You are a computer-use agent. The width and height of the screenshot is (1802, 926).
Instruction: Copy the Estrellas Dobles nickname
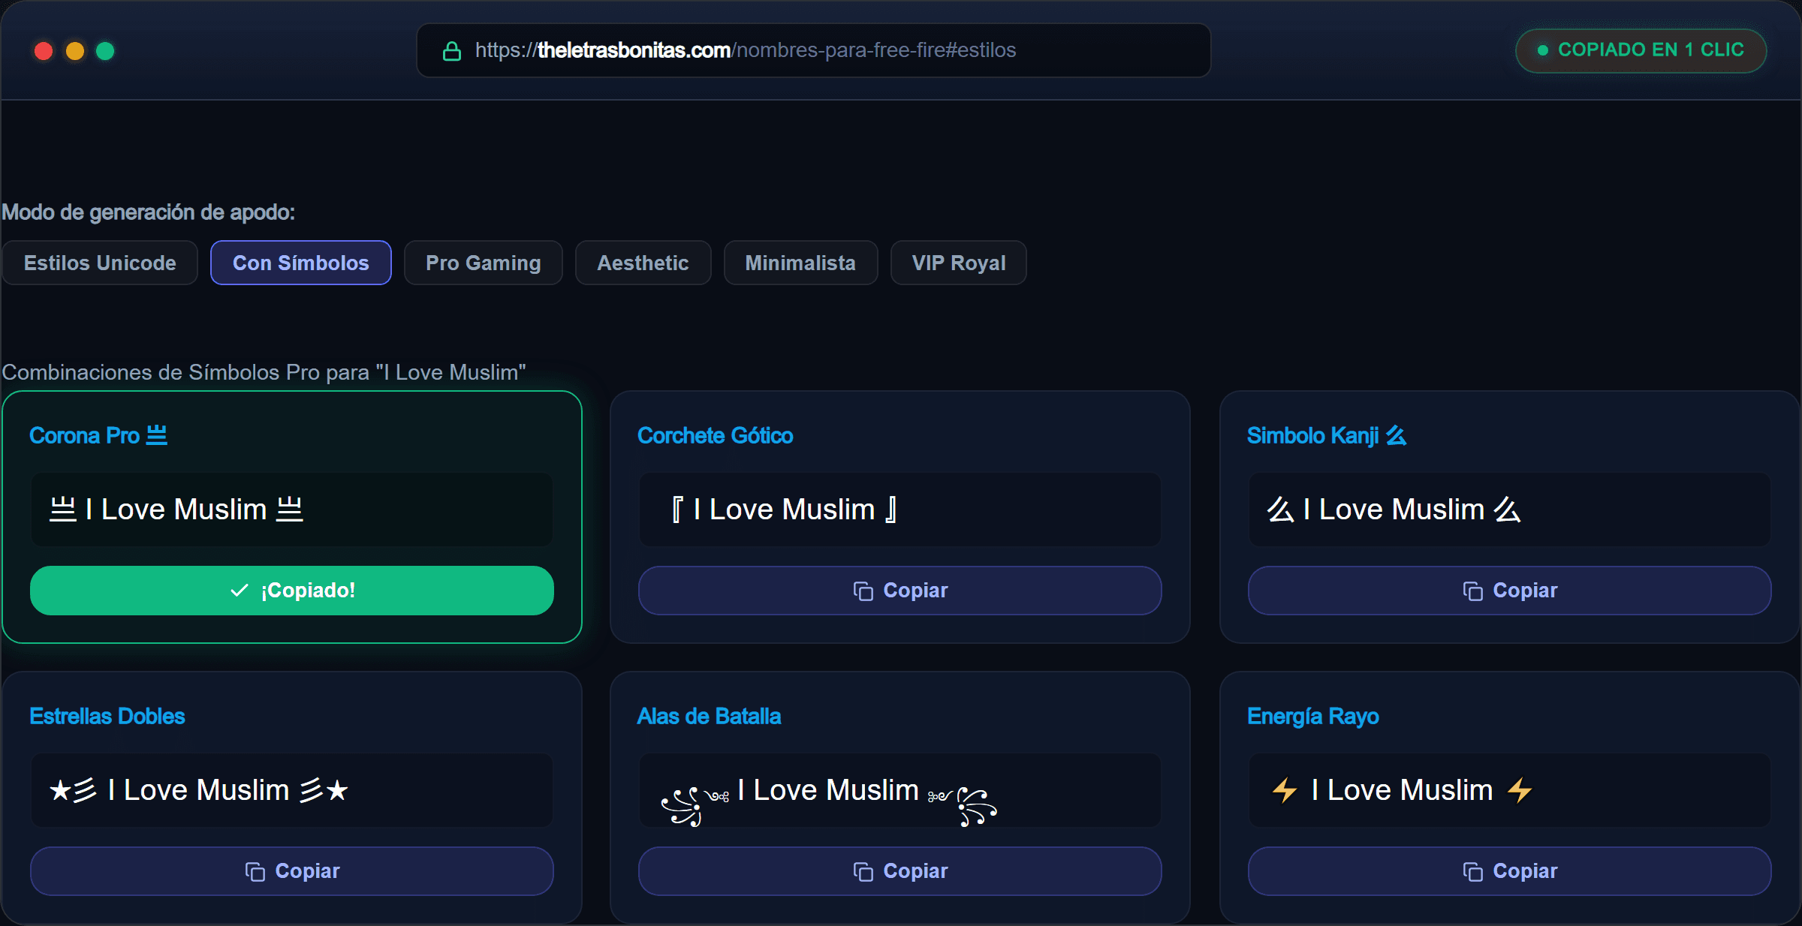click(292, 871)
